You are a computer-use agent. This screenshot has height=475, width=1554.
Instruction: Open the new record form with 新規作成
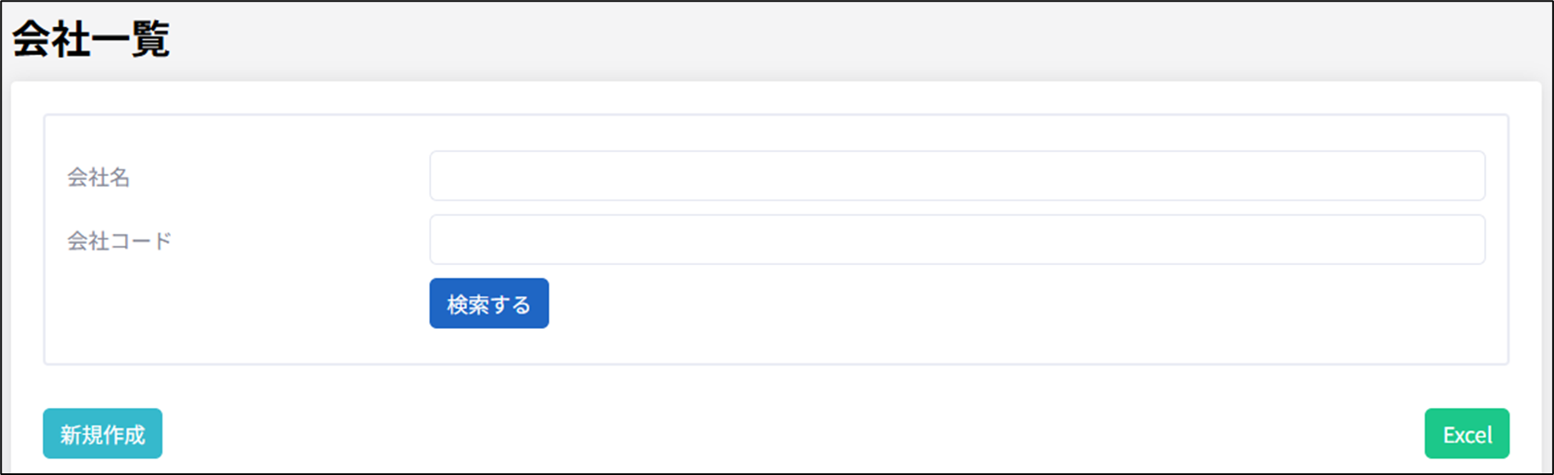tap(103, 434)
